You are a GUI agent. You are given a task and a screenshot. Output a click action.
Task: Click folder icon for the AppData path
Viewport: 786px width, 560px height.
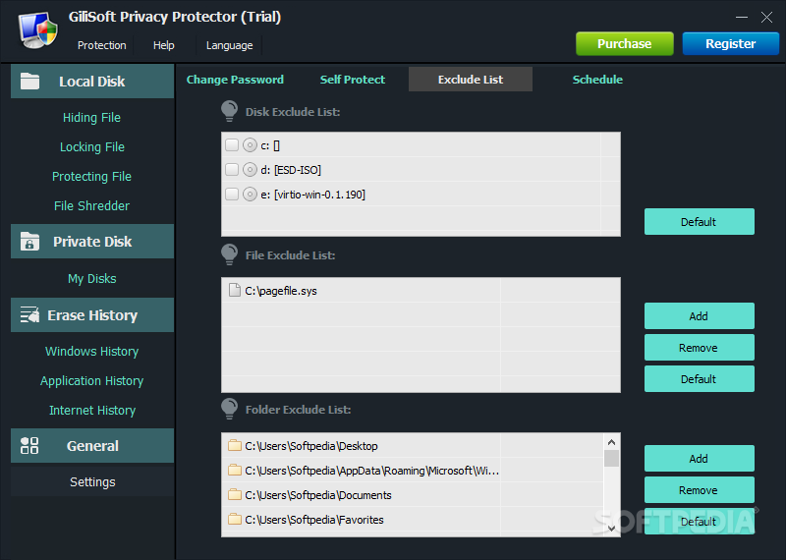[x=235, y=470]
